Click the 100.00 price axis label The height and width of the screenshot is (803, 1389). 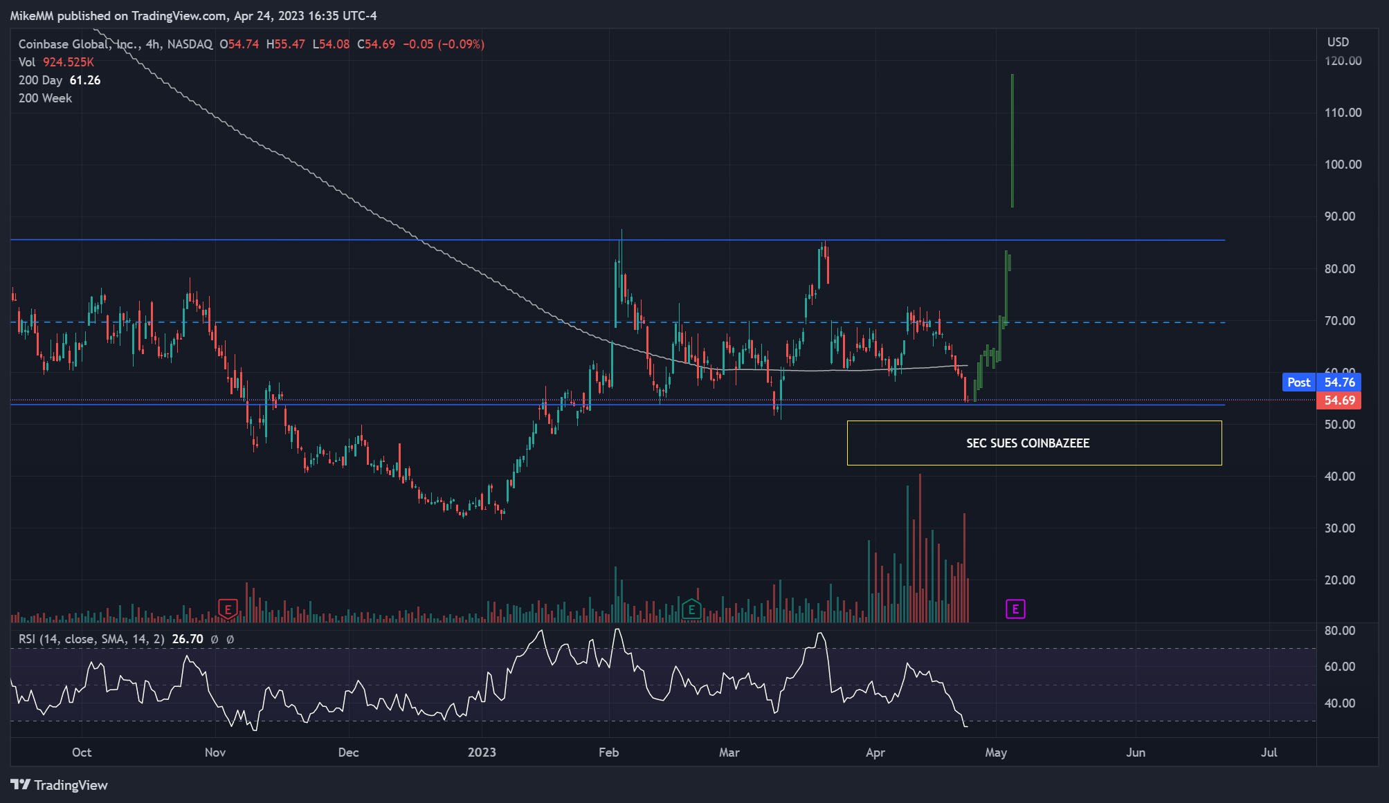(1343, 165)
